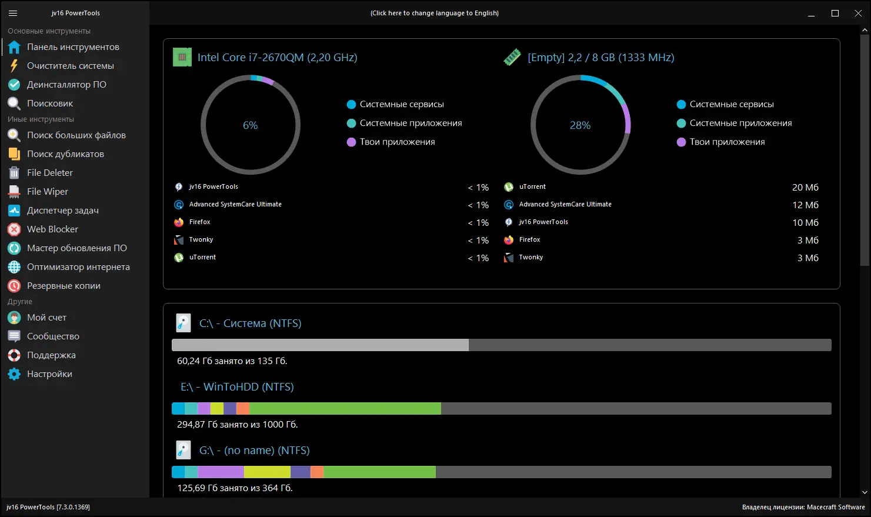Open Поиск дубликатов tool
The height and width of the screenshot is (517, 871).
[75, 154]
